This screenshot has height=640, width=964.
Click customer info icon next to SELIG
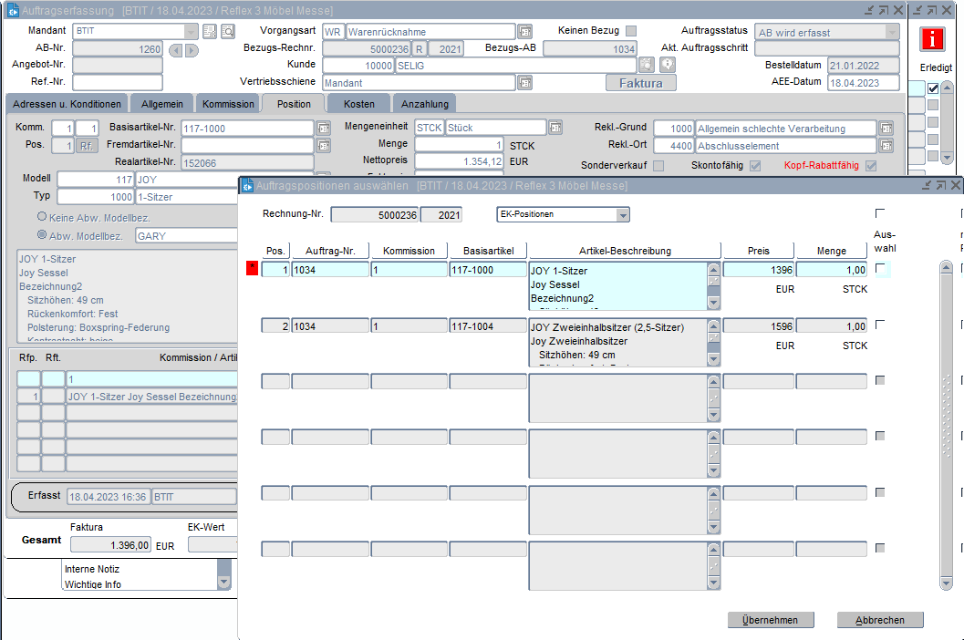[x=668, y=65]
